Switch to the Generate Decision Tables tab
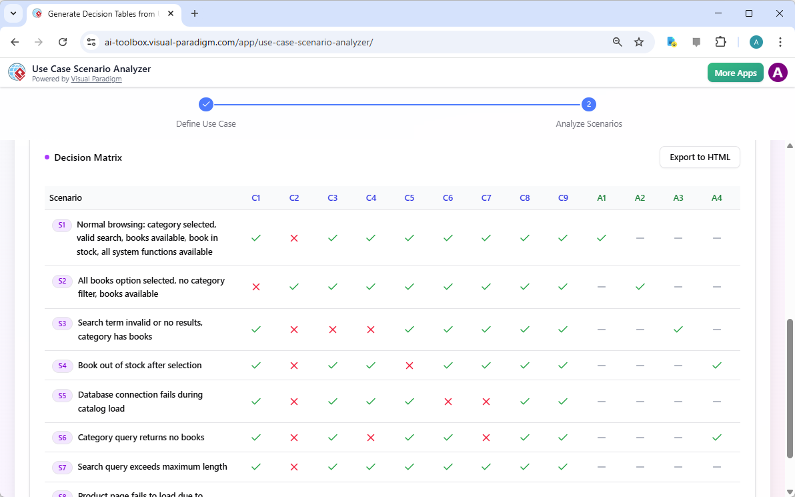 (99, 13)
